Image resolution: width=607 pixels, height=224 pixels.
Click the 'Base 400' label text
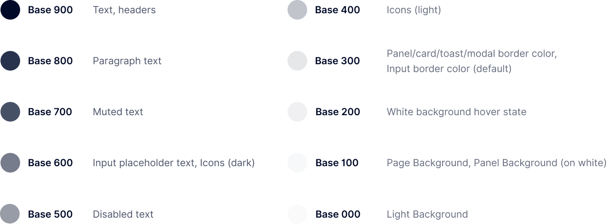(x=338, y=10)
